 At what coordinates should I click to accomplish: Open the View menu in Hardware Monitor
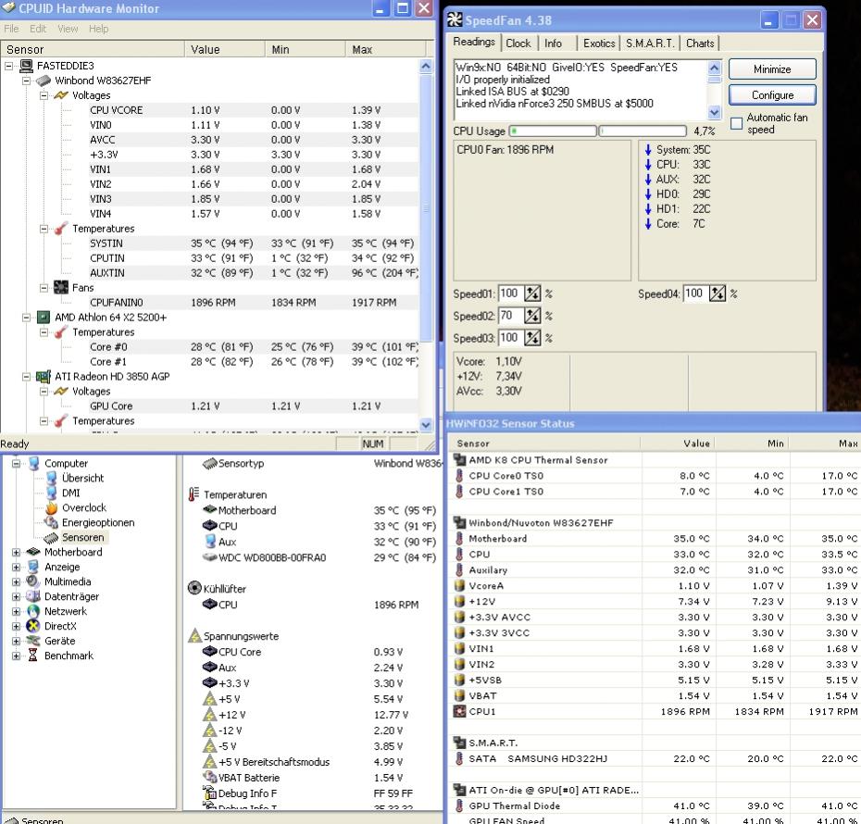point(68,29)
